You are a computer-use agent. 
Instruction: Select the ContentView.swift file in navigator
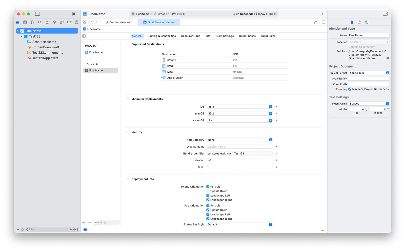[x=46, y=47]
